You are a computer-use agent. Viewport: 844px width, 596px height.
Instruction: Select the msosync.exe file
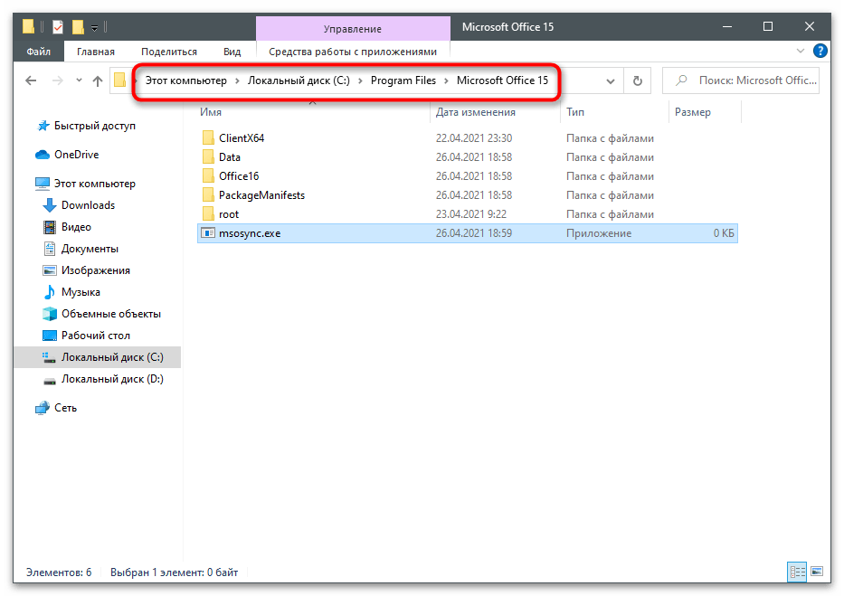(467, 233)
